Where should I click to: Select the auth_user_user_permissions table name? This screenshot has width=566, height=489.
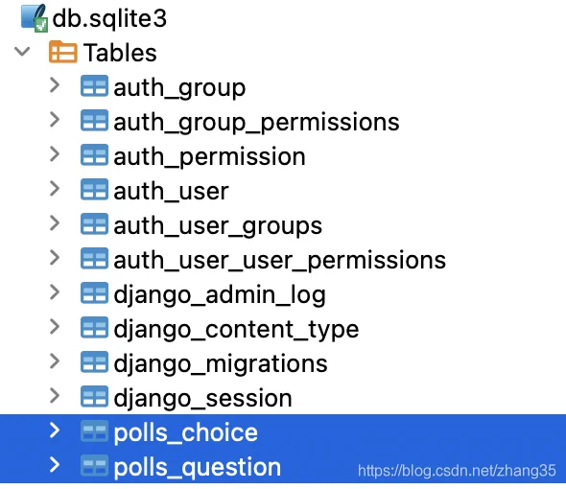click(280, 261)
